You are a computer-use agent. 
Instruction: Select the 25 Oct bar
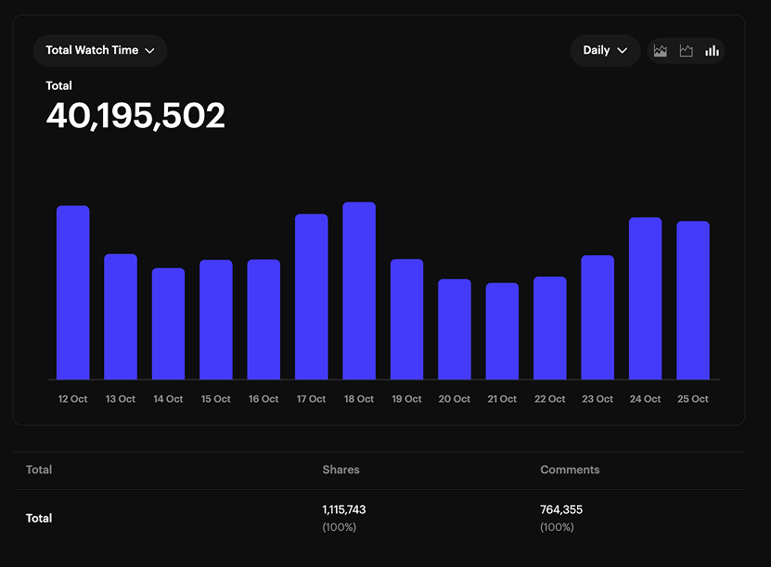(x=693, y=300)
